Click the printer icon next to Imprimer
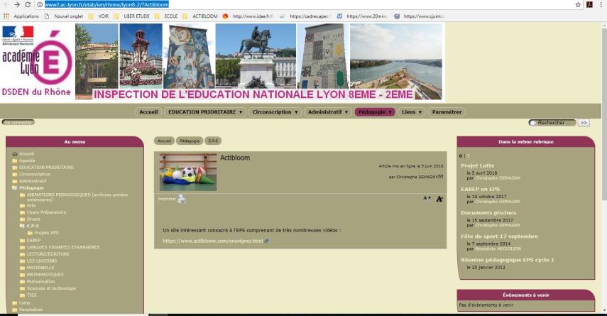This screenshot has height=316, width=607. click(x=182, y=200)
